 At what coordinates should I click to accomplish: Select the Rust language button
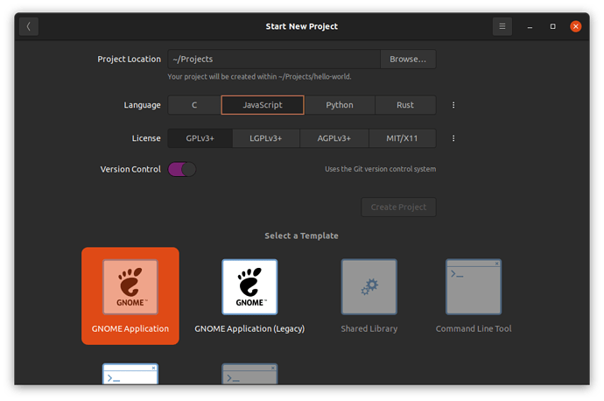(x=405, y=105)
